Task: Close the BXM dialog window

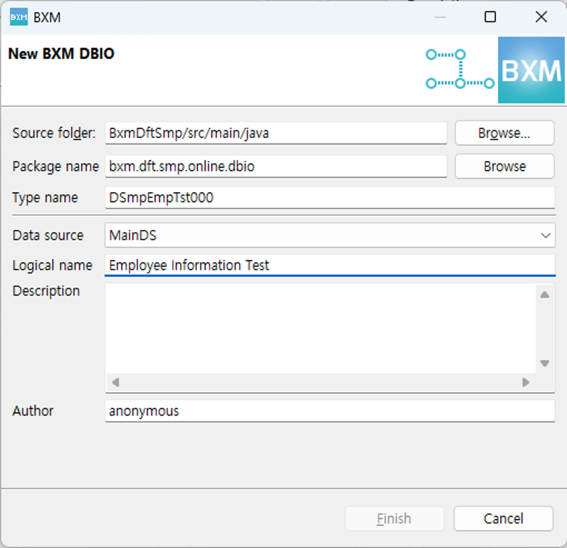Action: tap(541, 16)
